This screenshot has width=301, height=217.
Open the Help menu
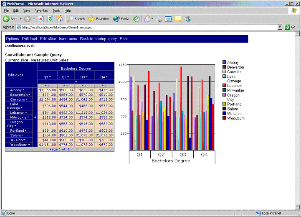click(67, 10)
